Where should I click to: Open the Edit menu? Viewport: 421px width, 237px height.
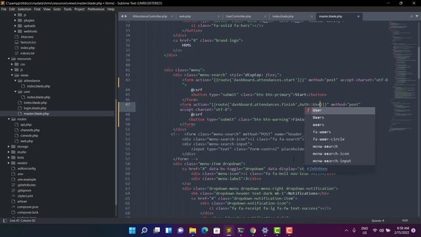tap(12, 9)
